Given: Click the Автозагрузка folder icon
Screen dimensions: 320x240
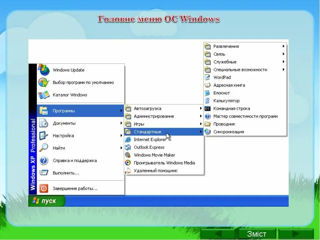Looking at the screenshot, I should pos(128,109).
